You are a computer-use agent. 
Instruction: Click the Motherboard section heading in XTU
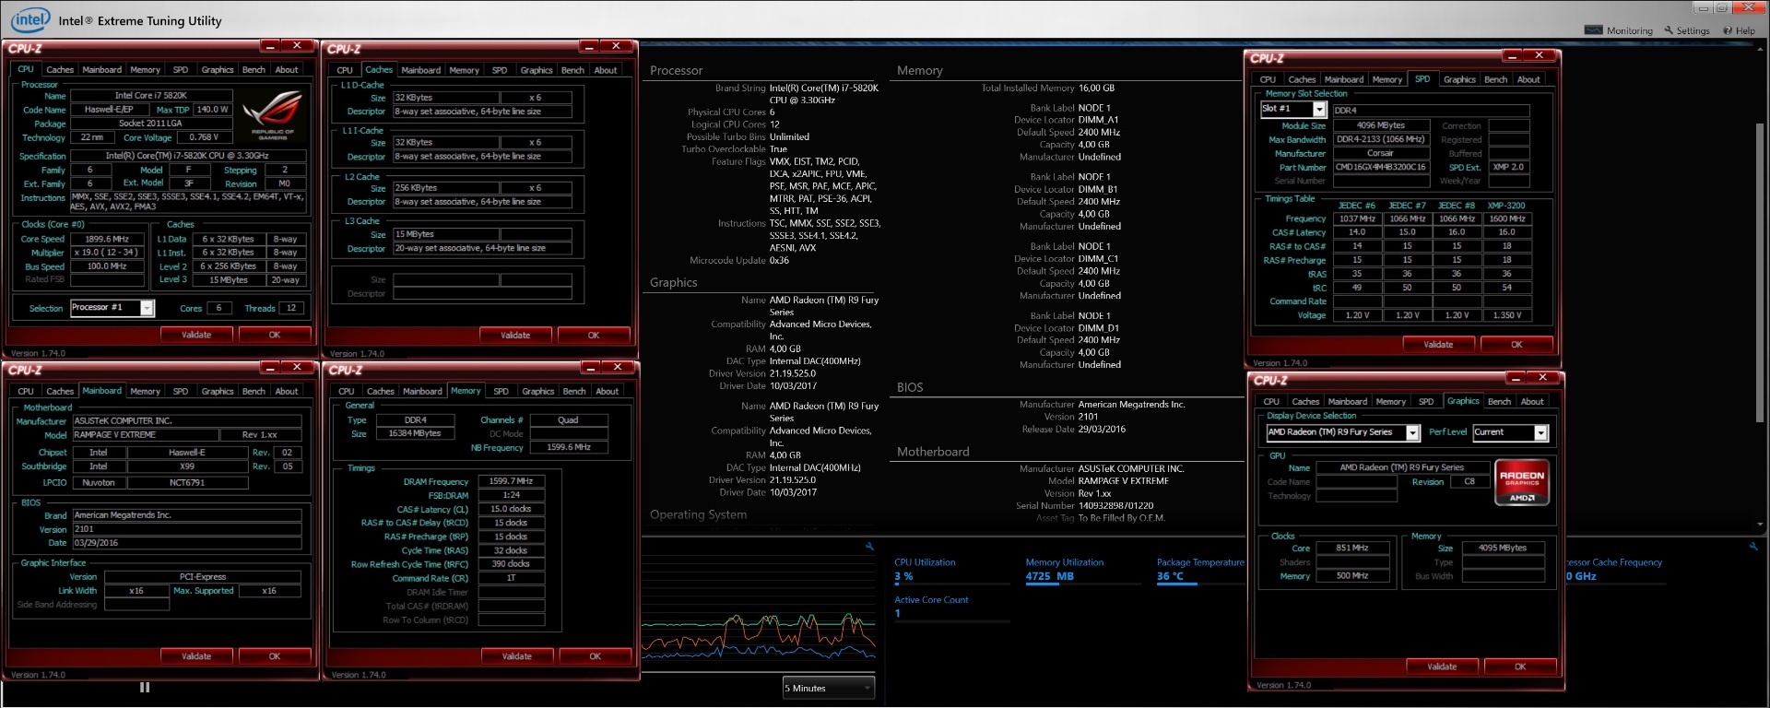(x=933, y=453)
